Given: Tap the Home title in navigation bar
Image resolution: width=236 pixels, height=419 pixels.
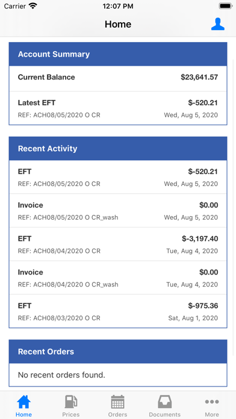Looking at the screenshot, I should coord(118,24).
